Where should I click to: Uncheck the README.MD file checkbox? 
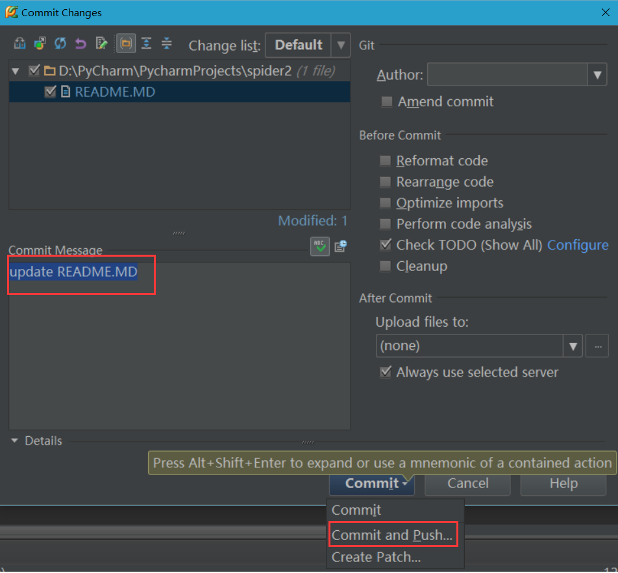[x=50, y=91]
